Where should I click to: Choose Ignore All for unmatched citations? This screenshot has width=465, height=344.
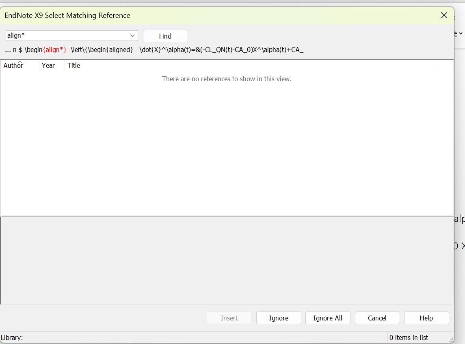tap(328, 318)
